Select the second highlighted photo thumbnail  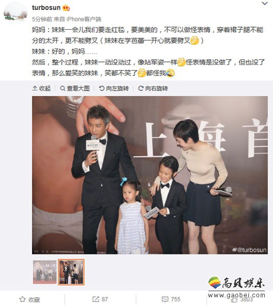click(71, 272)
